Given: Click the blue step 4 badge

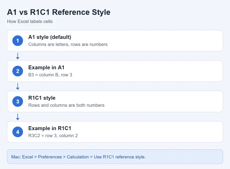Looking at the screenshot, I should (x=18, y=132).
